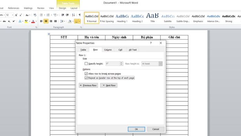Click the Bullets list icon
Viewport: 241px width, 136px height.
(x=41, y=15)
